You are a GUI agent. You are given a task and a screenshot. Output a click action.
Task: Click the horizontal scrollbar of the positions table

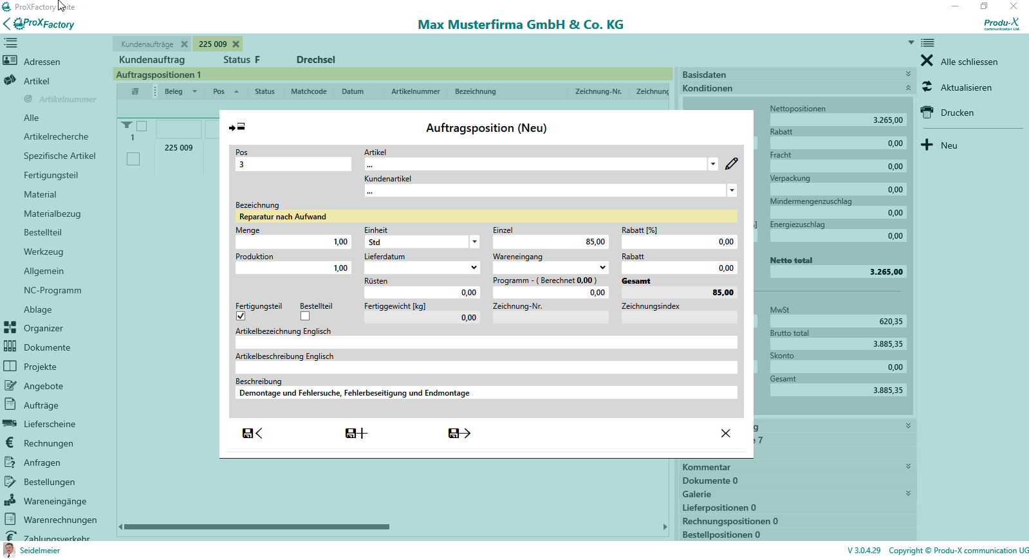click(257, 527)
